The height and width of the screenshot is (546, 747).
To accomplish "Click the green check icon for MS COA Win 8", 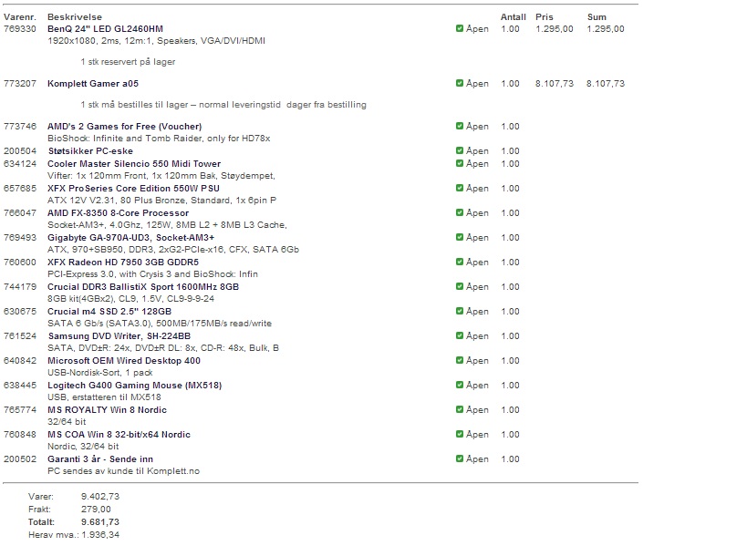I will click(x=460, y=434).
